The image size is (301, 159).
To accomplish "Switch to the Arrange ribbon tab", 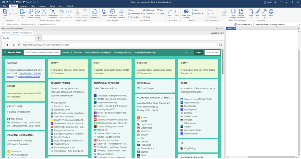I will click(x=24, y=6).
